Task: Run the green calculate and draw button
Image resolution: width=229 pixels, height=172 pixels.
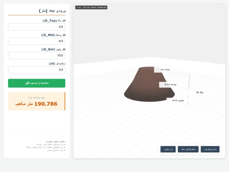Action: click(x=36, y=83)
